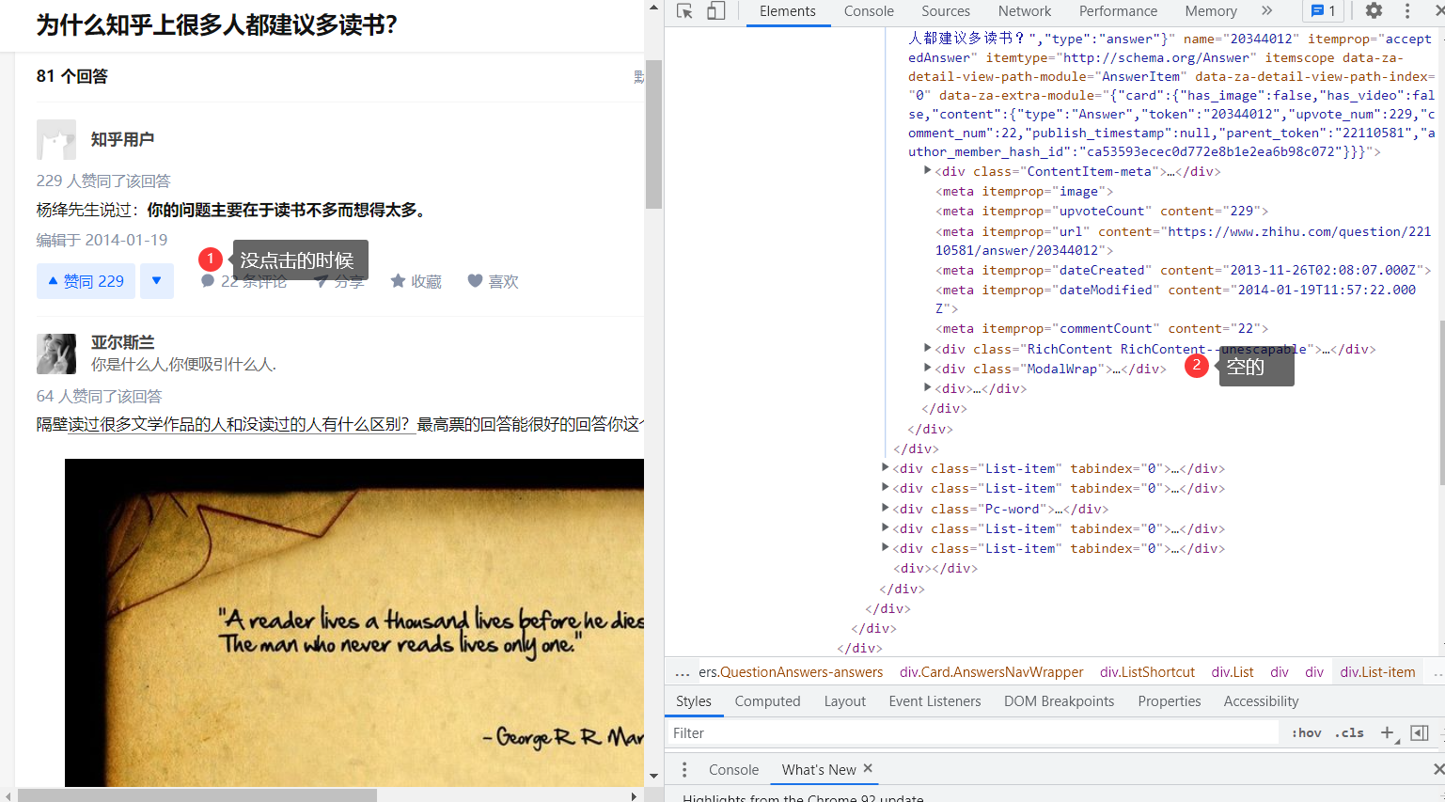
Task: Focus the styles Filter input field
Action: pyautogui.click(x=973, y=733)
